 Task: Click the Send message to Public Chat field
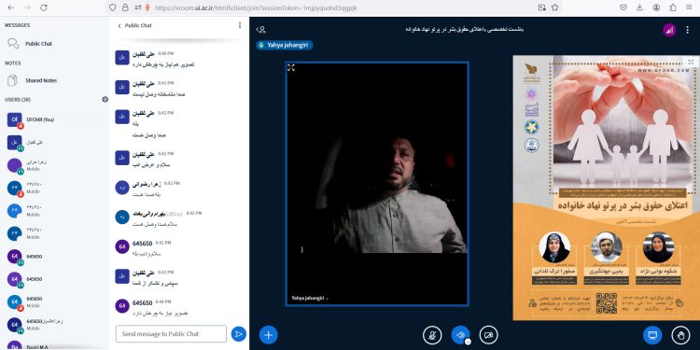171,334
